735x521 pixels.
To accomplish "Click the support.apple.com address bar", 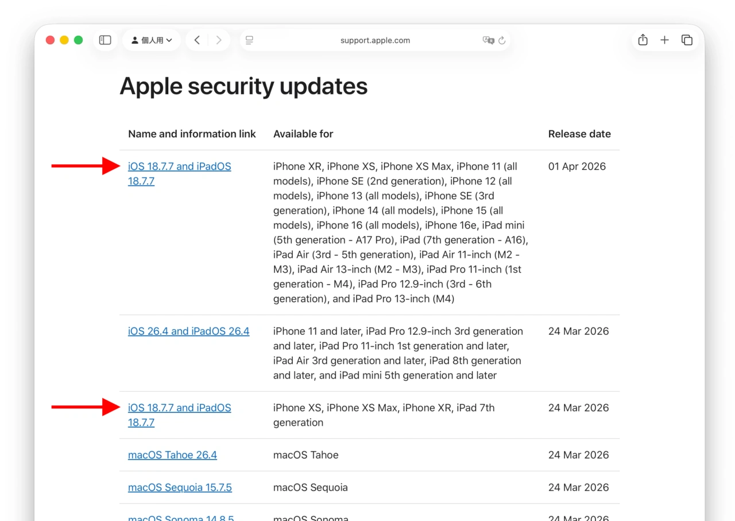I will point(376,40).
